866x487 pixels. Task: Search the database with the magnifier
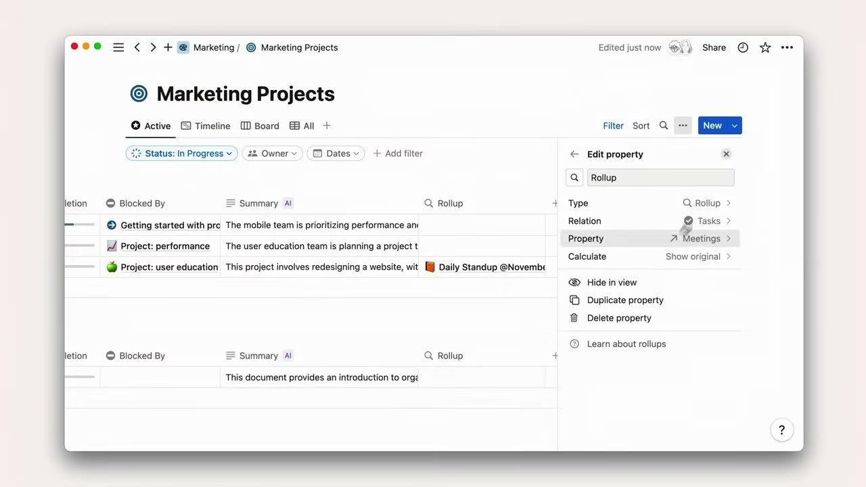[x=664, y=126]
